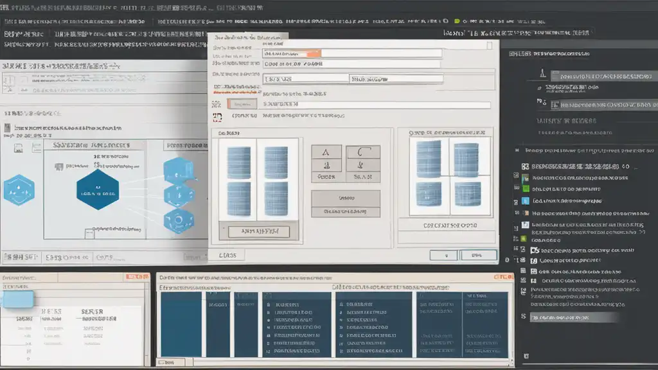Click the orange progress bar in top dialog field
658x370 pixels.
click(315, 53)
